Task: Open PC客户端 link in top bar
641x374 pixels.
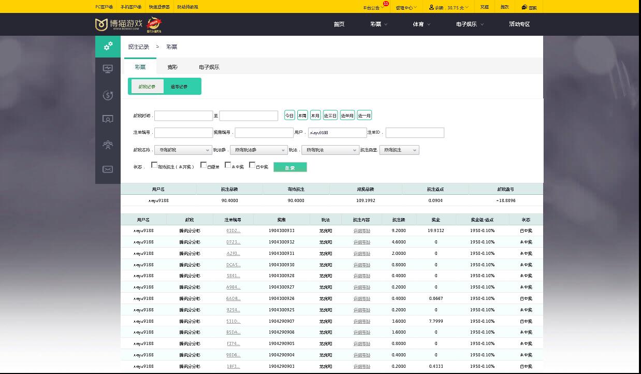Action: tap(104, 7)
